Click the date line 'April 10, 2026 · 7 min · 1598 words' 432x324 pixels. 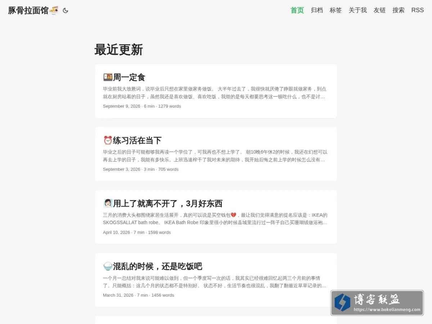(x=137, y=232)
